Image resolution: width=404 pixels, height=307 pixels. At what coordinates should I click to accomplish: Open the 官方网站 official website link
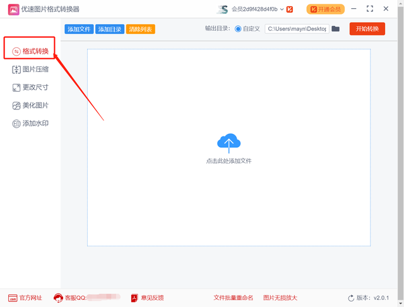coord(25,298)
